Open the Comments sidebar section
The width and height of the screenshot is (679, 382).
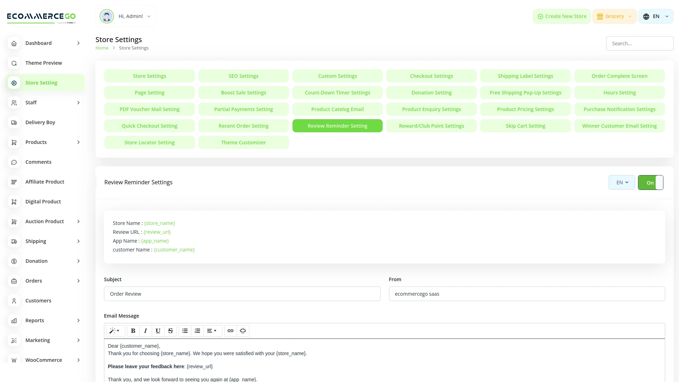coord(38,162)
